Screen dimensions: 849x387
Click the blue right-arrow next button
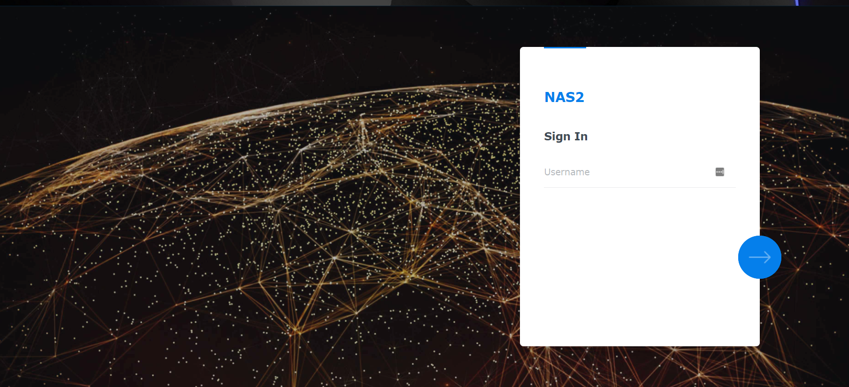pyautogui.click(x=760, y=257)
